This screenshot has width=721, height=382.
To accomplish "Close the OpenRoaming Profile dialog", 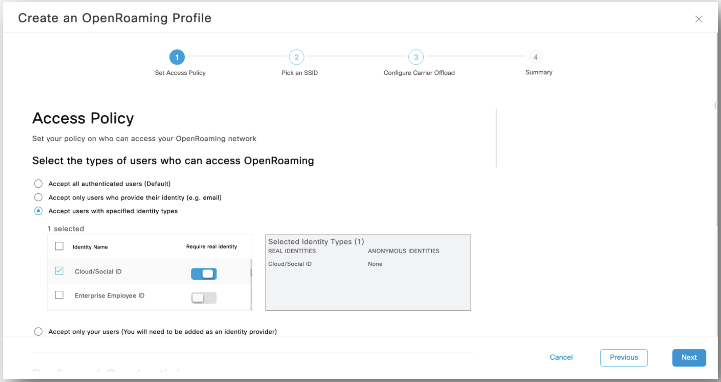I will (699, 19).
